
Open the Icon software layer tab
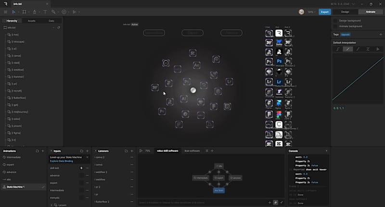click(192, 151)
